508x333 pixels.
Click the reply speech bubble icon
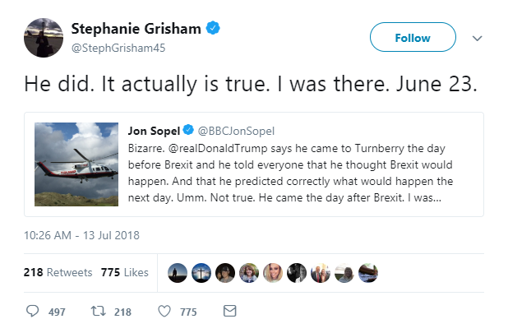(32, 311)
